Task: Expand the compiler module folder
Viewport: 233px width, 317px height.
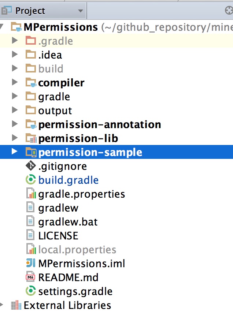Action: click(x=15, y=82)
